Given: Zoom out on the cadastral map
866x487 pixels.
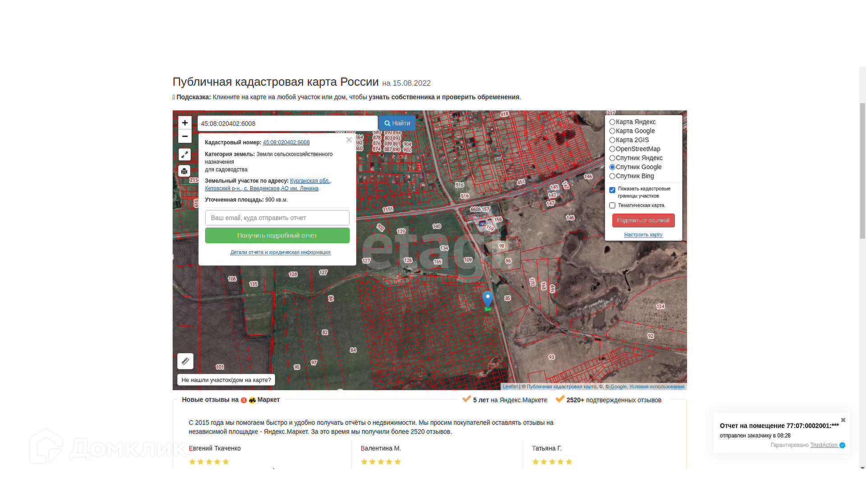Looking at the screenshot, I should click(184, 136).
